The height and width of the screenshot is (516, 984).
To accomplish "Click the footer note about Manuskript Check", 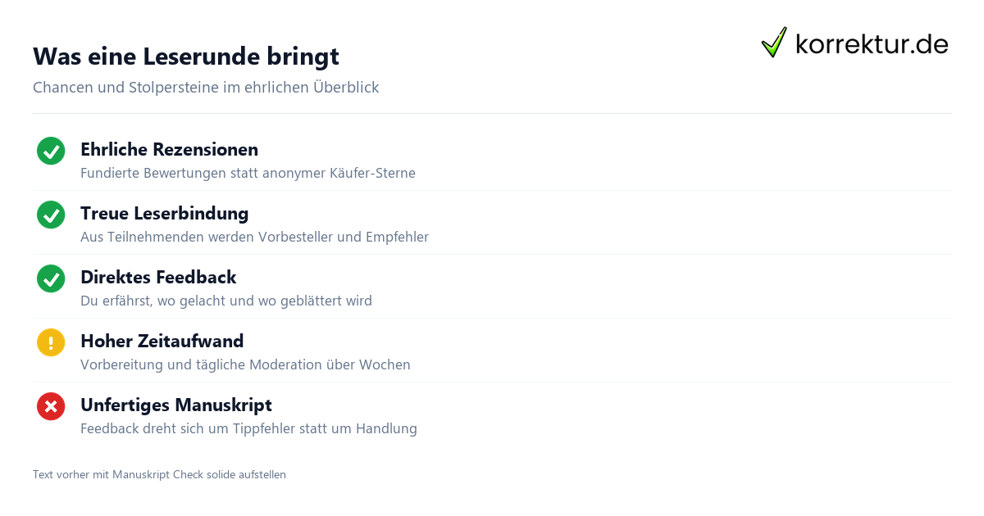I will [159, 474].
